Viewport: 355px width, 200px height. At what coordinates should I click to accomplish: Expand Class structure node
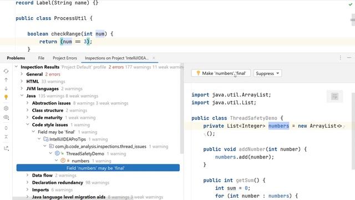tap(27, 110)
